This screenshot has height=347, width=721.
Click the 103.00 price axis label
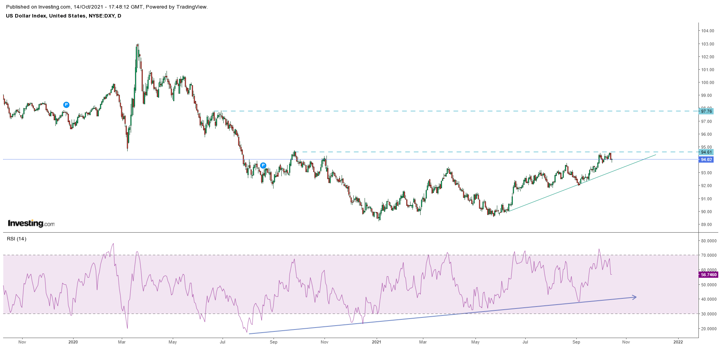(x=708, y=44)
